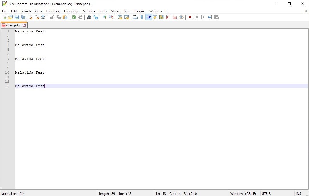Undo the last edit
The width and height of the screenshot is (309, 196).
click(x=74, y=17)
